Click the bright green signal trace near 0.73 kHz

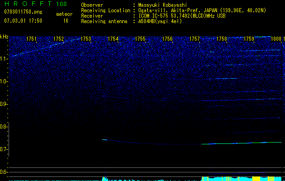[242, 143]
